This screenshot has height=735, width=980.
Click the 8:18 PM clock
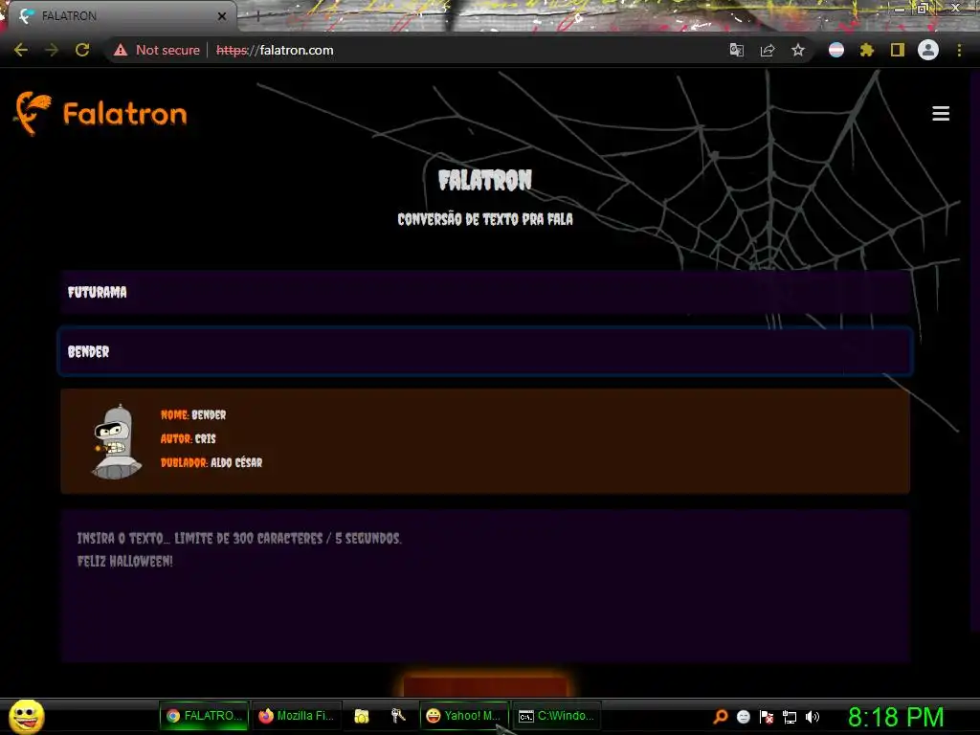(x=896, y=717)
